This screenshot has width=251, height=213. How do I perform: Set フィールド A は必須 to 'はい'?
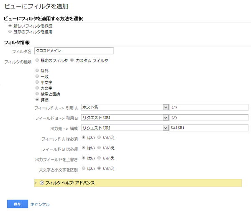click(x=84, y=137)
